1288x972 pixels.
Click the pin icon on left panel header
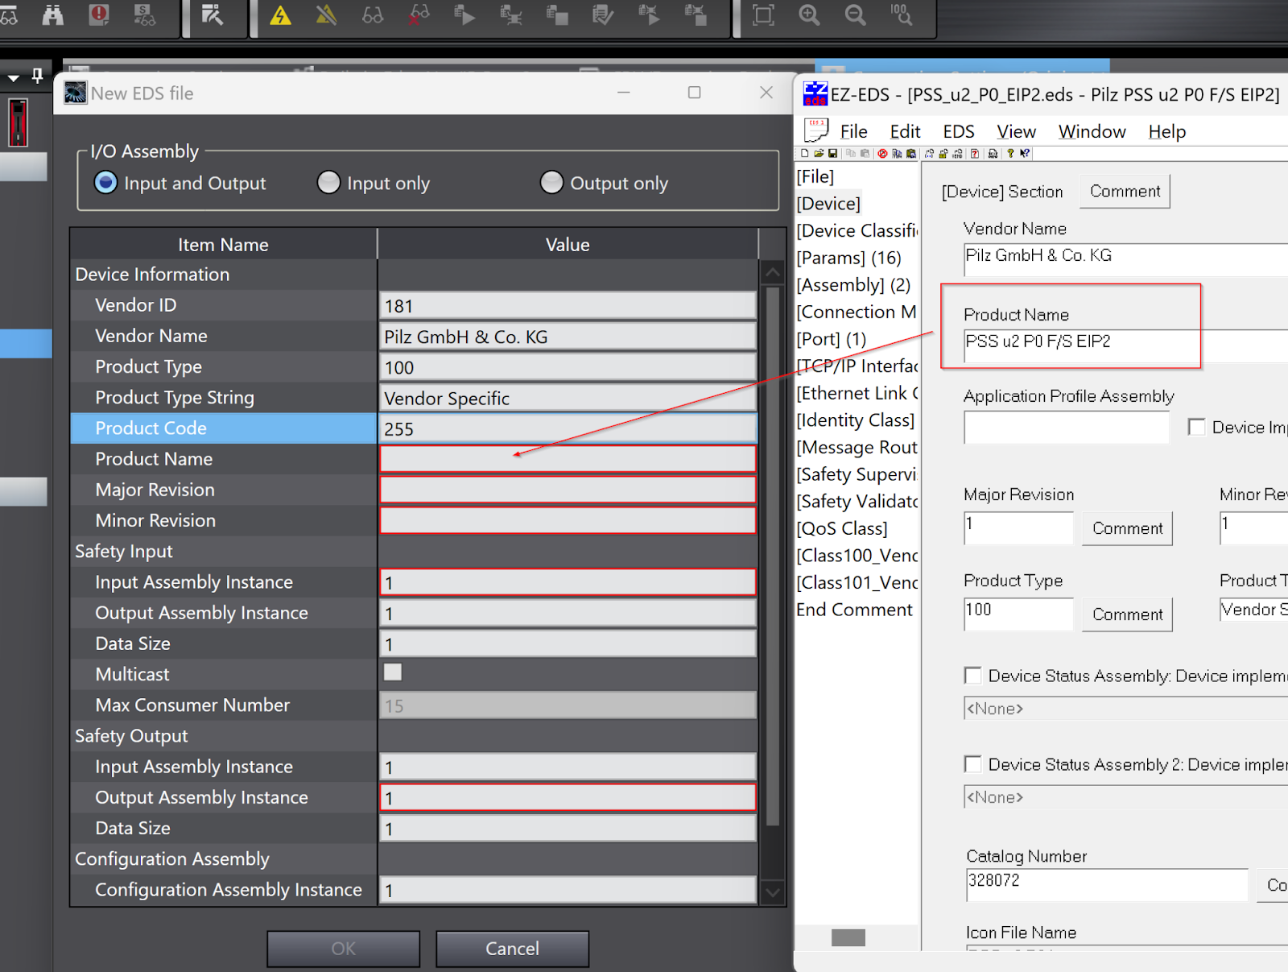pos(37,77)
